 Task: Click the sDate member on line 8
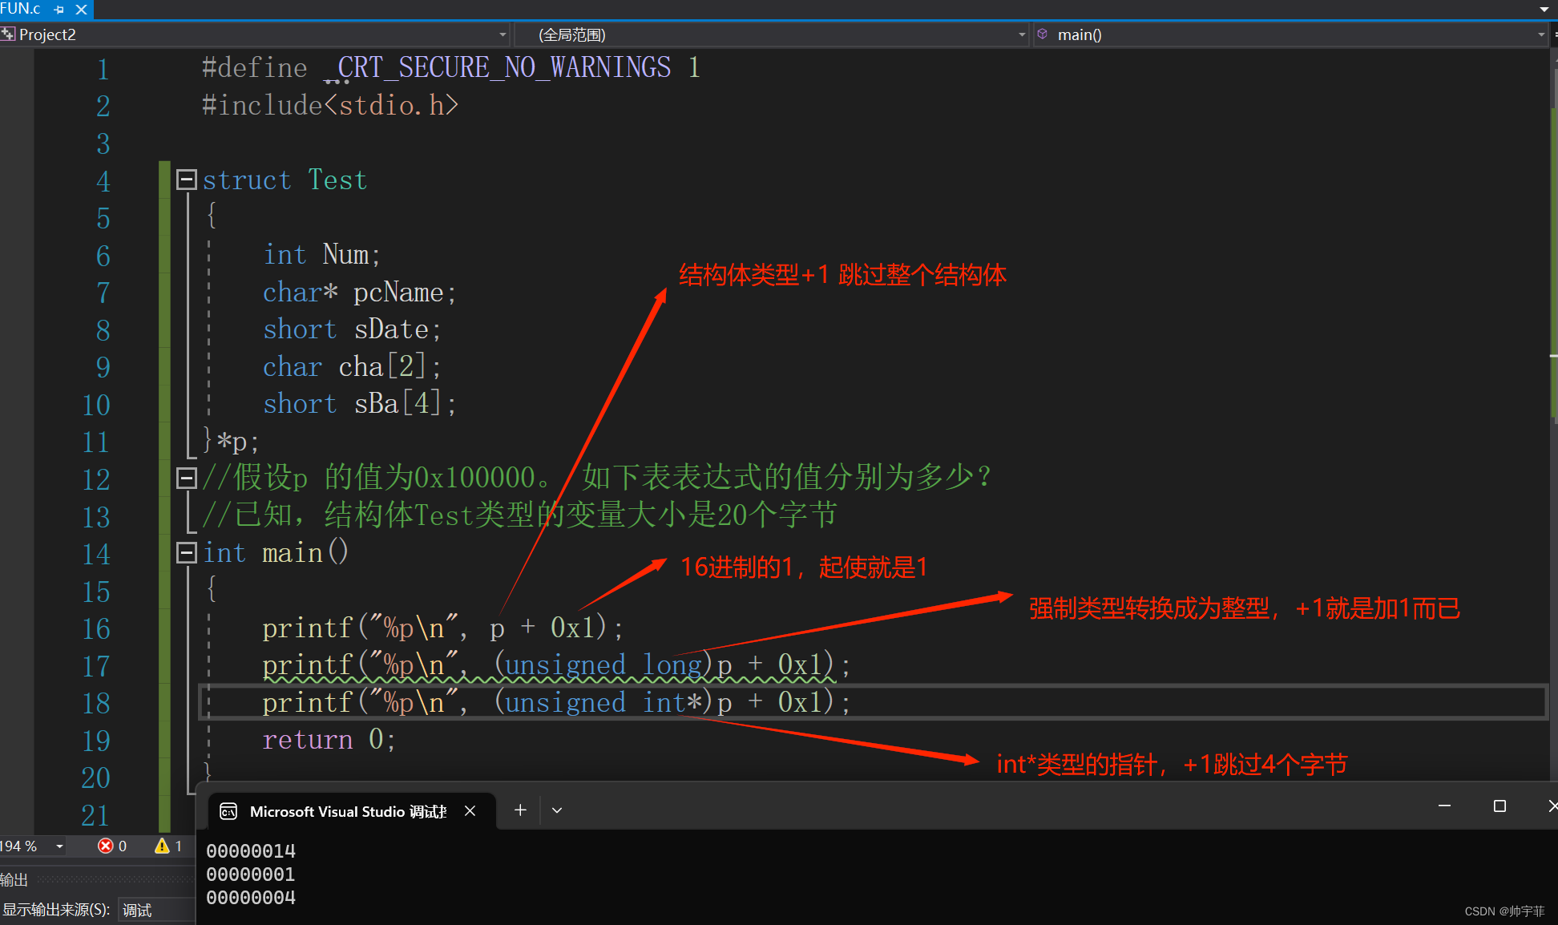click(391, 329)
